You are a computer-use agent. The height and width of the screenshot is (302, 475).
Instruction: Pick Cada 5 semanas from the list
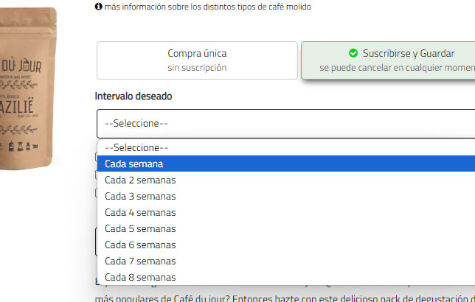pos(140,228)
